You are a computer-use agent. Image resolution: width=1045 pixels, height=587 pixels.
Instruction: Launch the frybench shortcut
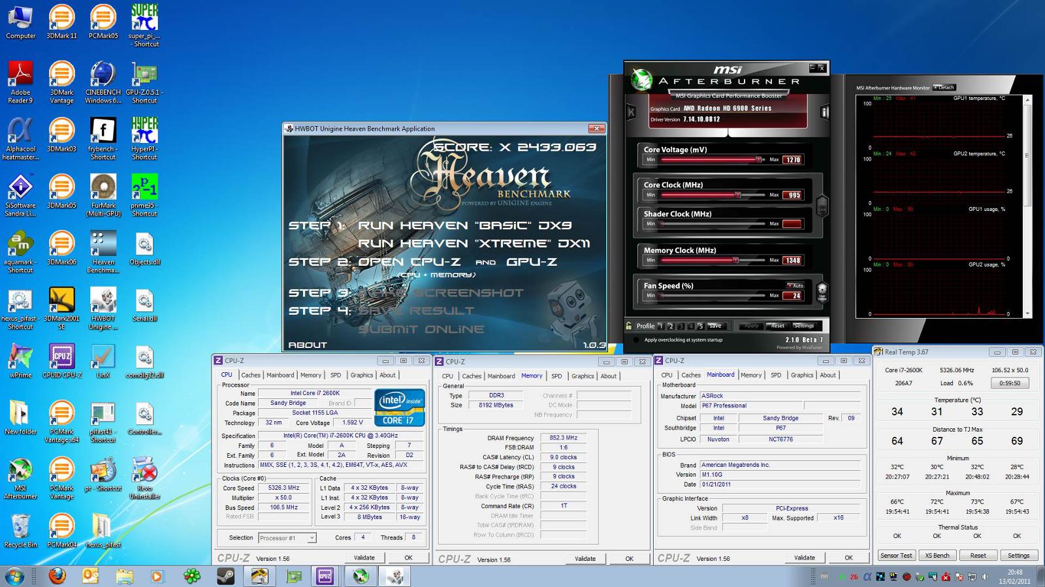pyautogui.click(x=103, y=138)
